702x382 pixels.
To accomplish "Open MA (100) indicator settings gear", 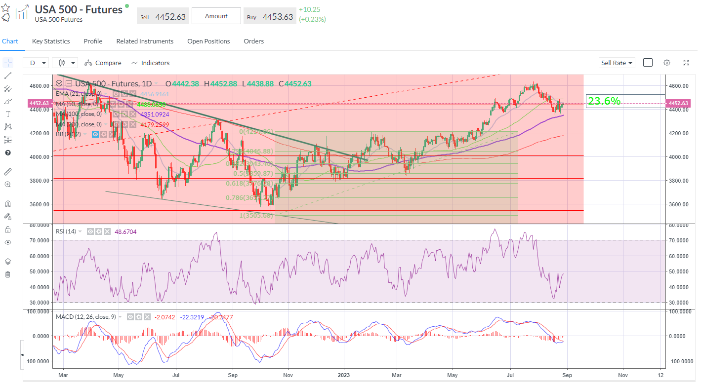I will pyautogui.click(x=124, y=114).
